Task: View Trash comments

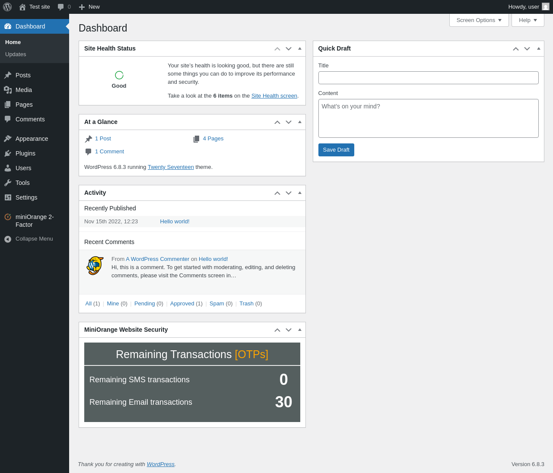Action: (246, 304)
